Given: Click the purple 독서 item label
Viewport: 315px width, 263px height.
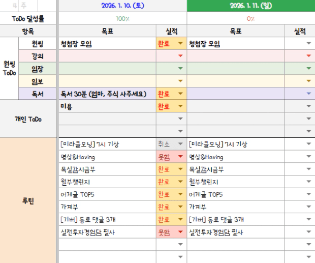Looking at the screenshot, I should (x=38, y=94).
